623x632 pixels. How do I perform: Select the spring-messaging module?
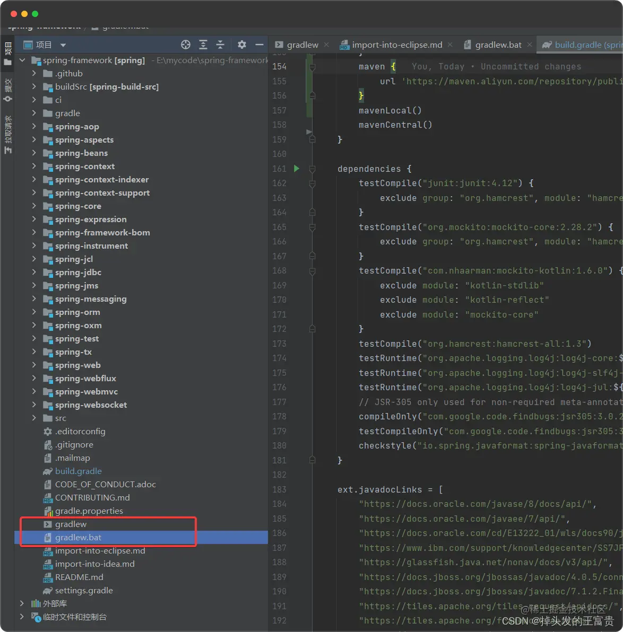pos(91,299)
